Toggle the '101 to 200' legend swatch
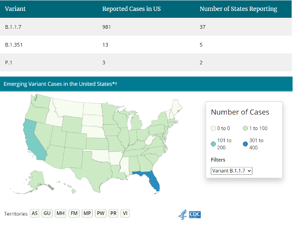Image resolution: width=293 pixels, height=230 pixels. (x=214, y=144)
